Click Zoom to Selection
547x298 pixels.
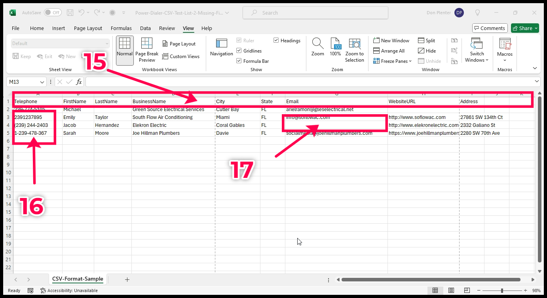[x=354, y=50]
